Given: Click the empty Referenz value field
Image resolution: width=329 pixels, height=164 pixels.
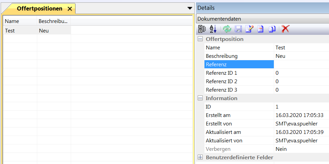Looking at the screenshot, I should tap(301, 64).
